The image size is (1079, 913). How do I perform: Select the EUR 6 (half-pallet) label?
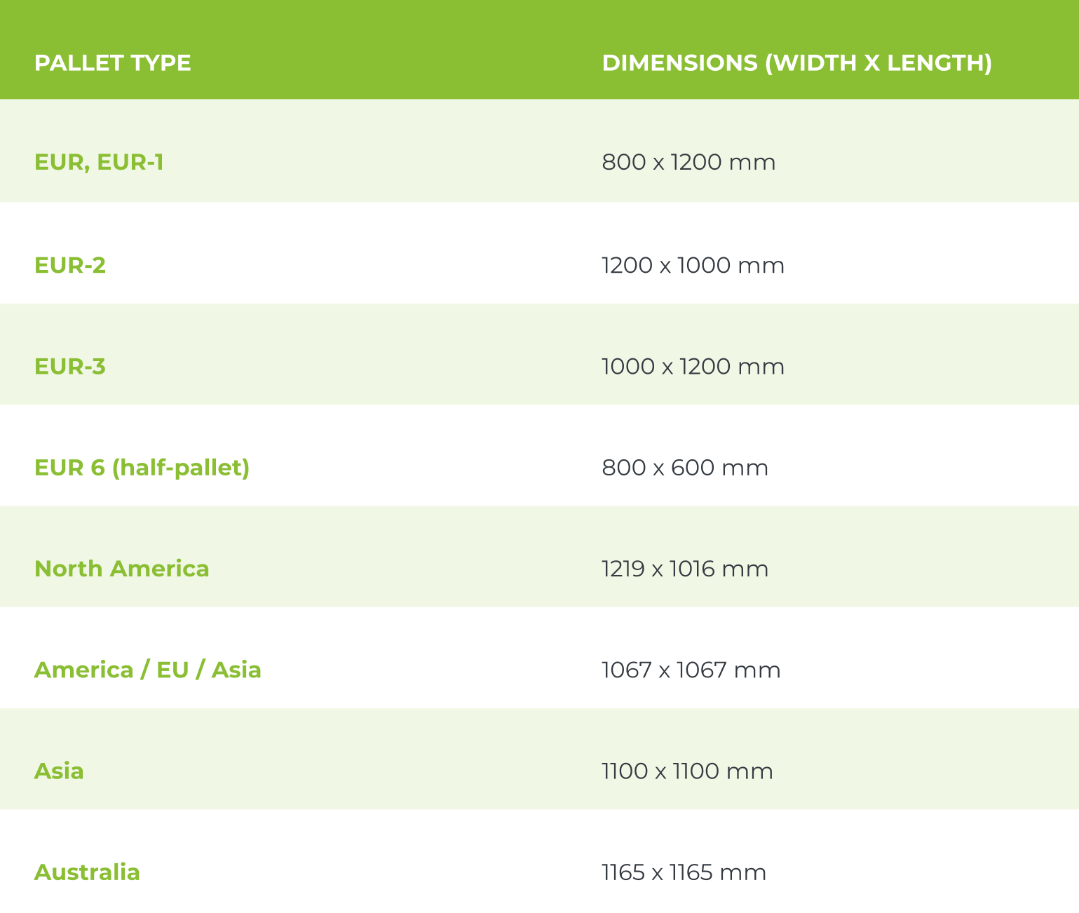click(142, 467)
